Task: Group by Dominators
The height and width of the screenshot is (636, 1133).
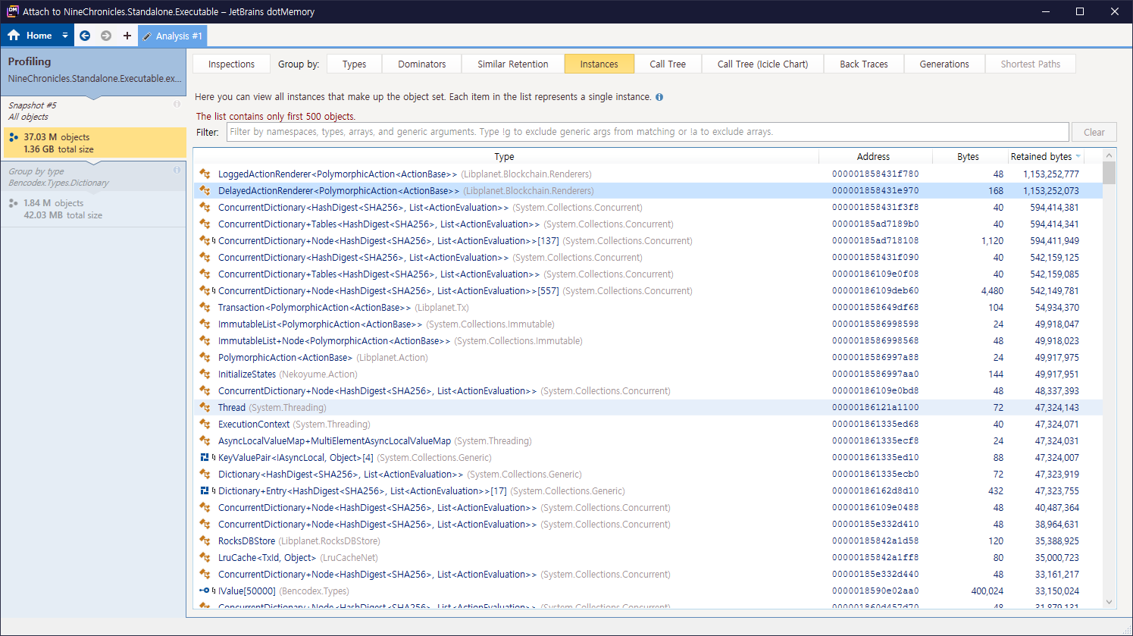Action: [422, 64]
